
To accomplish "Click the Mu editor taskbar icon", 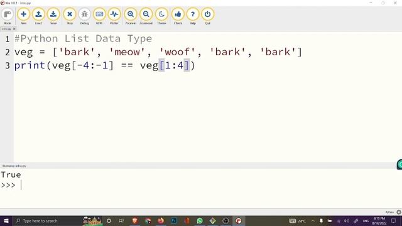I will [239, 220].
